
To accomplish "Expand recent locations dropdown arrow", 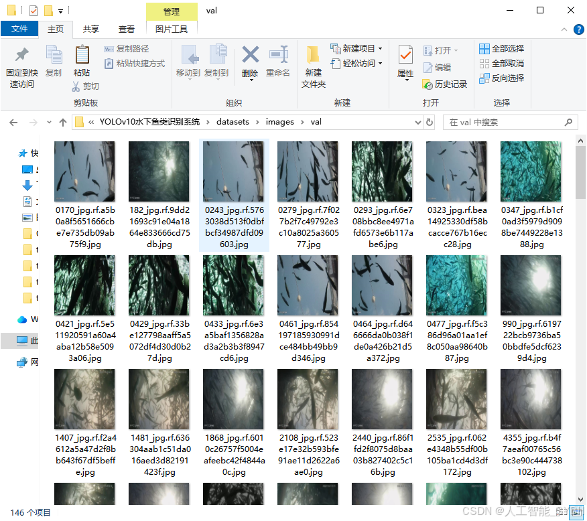I will tap(49, 123).
